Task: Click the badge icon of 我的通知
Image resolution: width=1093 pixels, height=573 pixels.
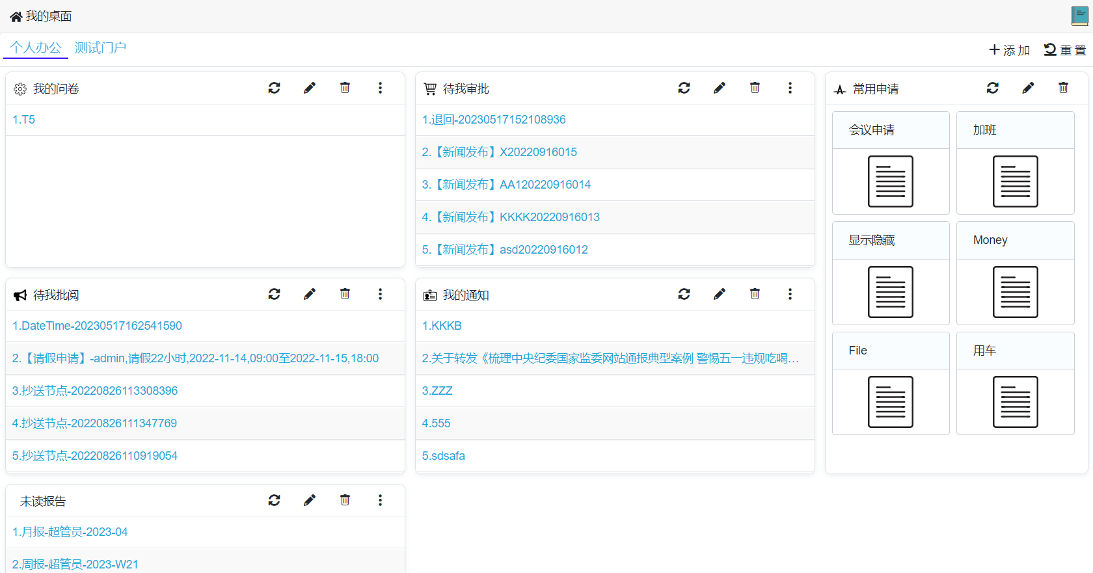Action: pyautogui.click(x=430, y=295)
